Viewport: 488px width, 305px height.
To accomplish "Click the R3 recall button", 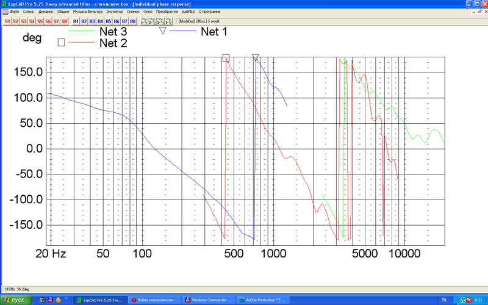I will [92, 21].
